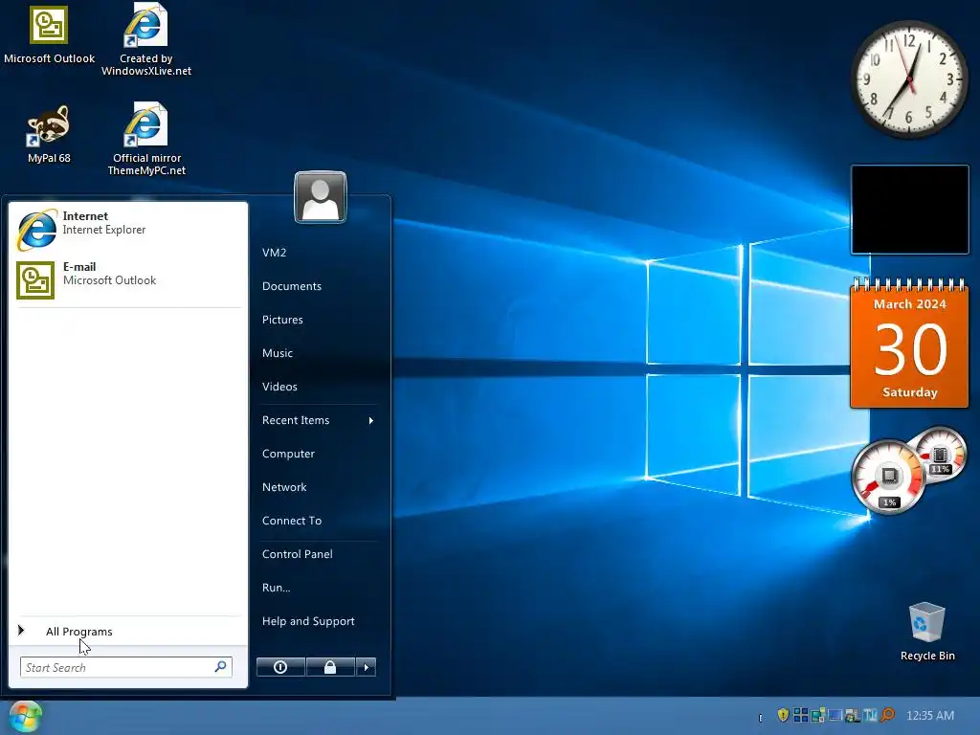The image size is (980, 735).
Task: Select Run... in the Start menu
Action: tap(277, 589)
